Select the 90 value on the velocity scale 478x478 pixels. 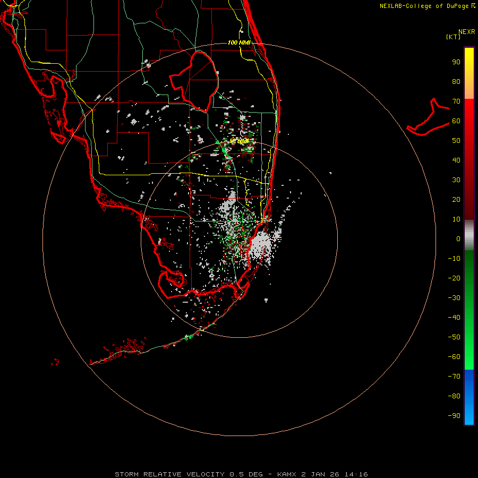click(x=456, y=62)
